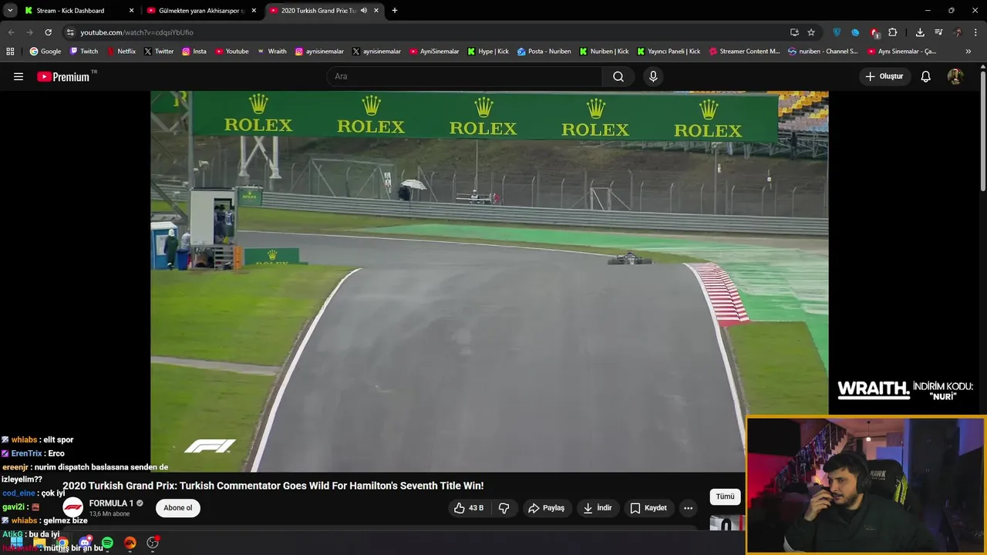Image resolution: width=987 pixels, height=555 pixels.
Task: Open the Hype | Kick bookmark
Action: click(488, 52)
